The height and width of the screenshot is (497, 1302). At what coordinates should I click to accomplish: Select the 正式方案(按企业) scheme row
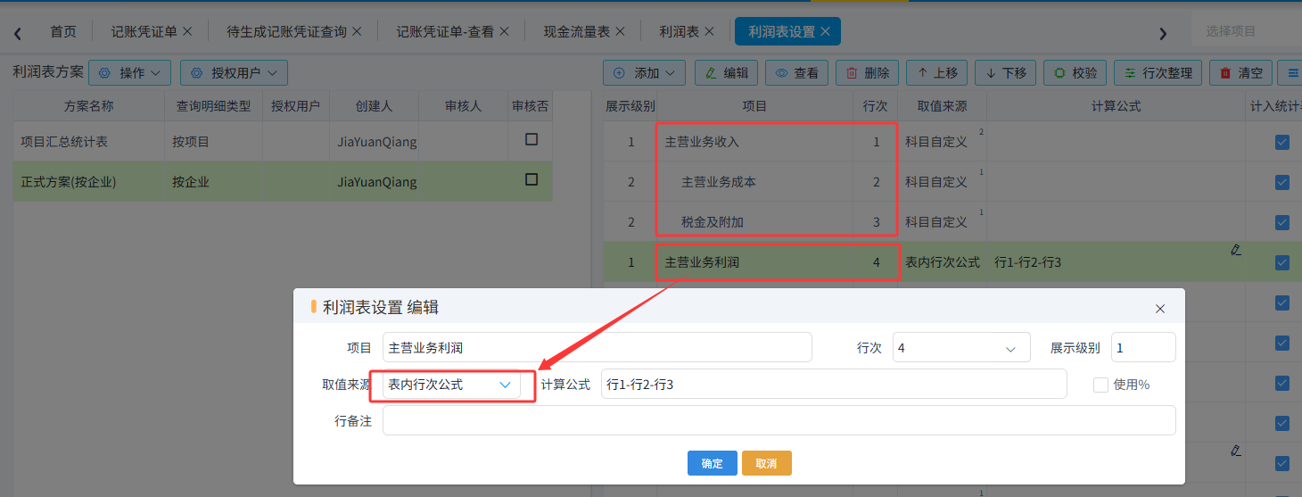tap(283, 181)
